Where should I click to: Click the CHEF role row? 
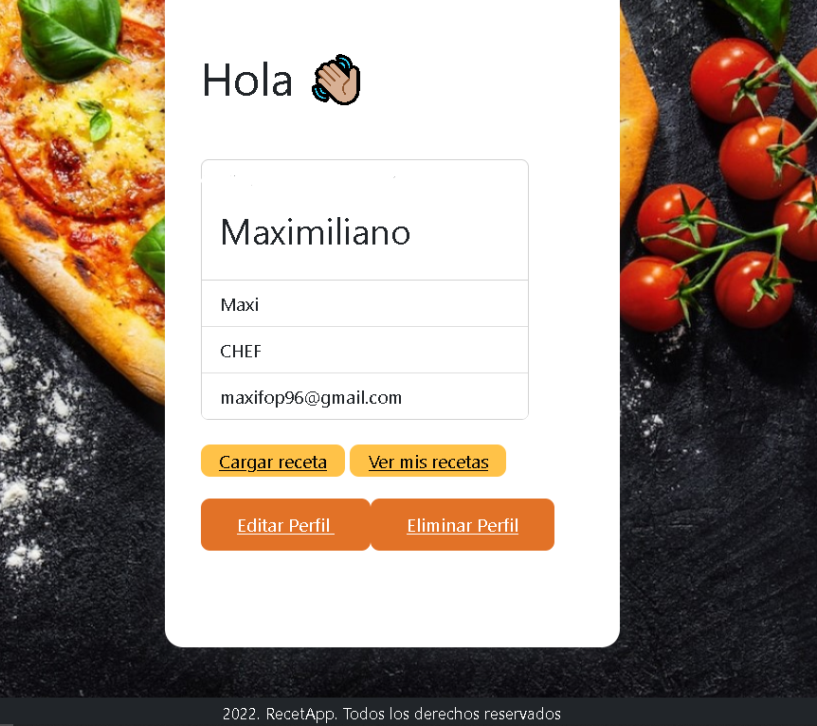(365, 351)
